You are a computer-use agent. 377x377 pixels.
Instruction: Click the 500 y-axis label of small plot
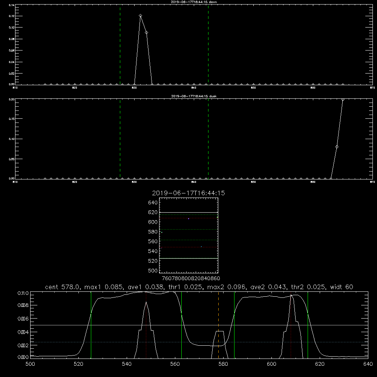click(153, 271)
